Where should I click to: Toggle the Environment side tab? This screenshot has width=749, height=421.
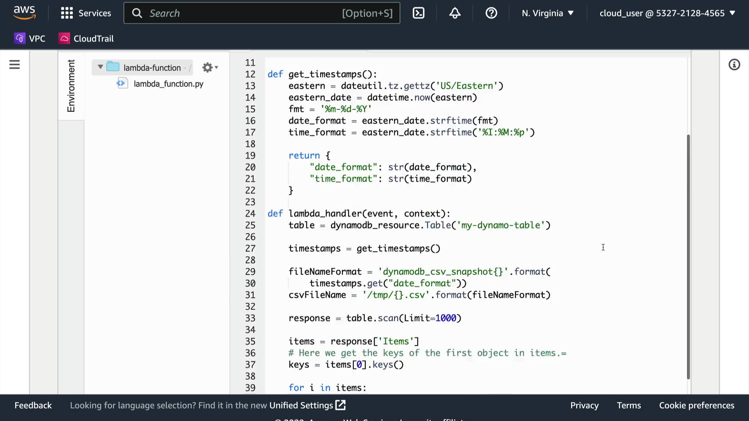pyautogui.click(x=71, y=86)
